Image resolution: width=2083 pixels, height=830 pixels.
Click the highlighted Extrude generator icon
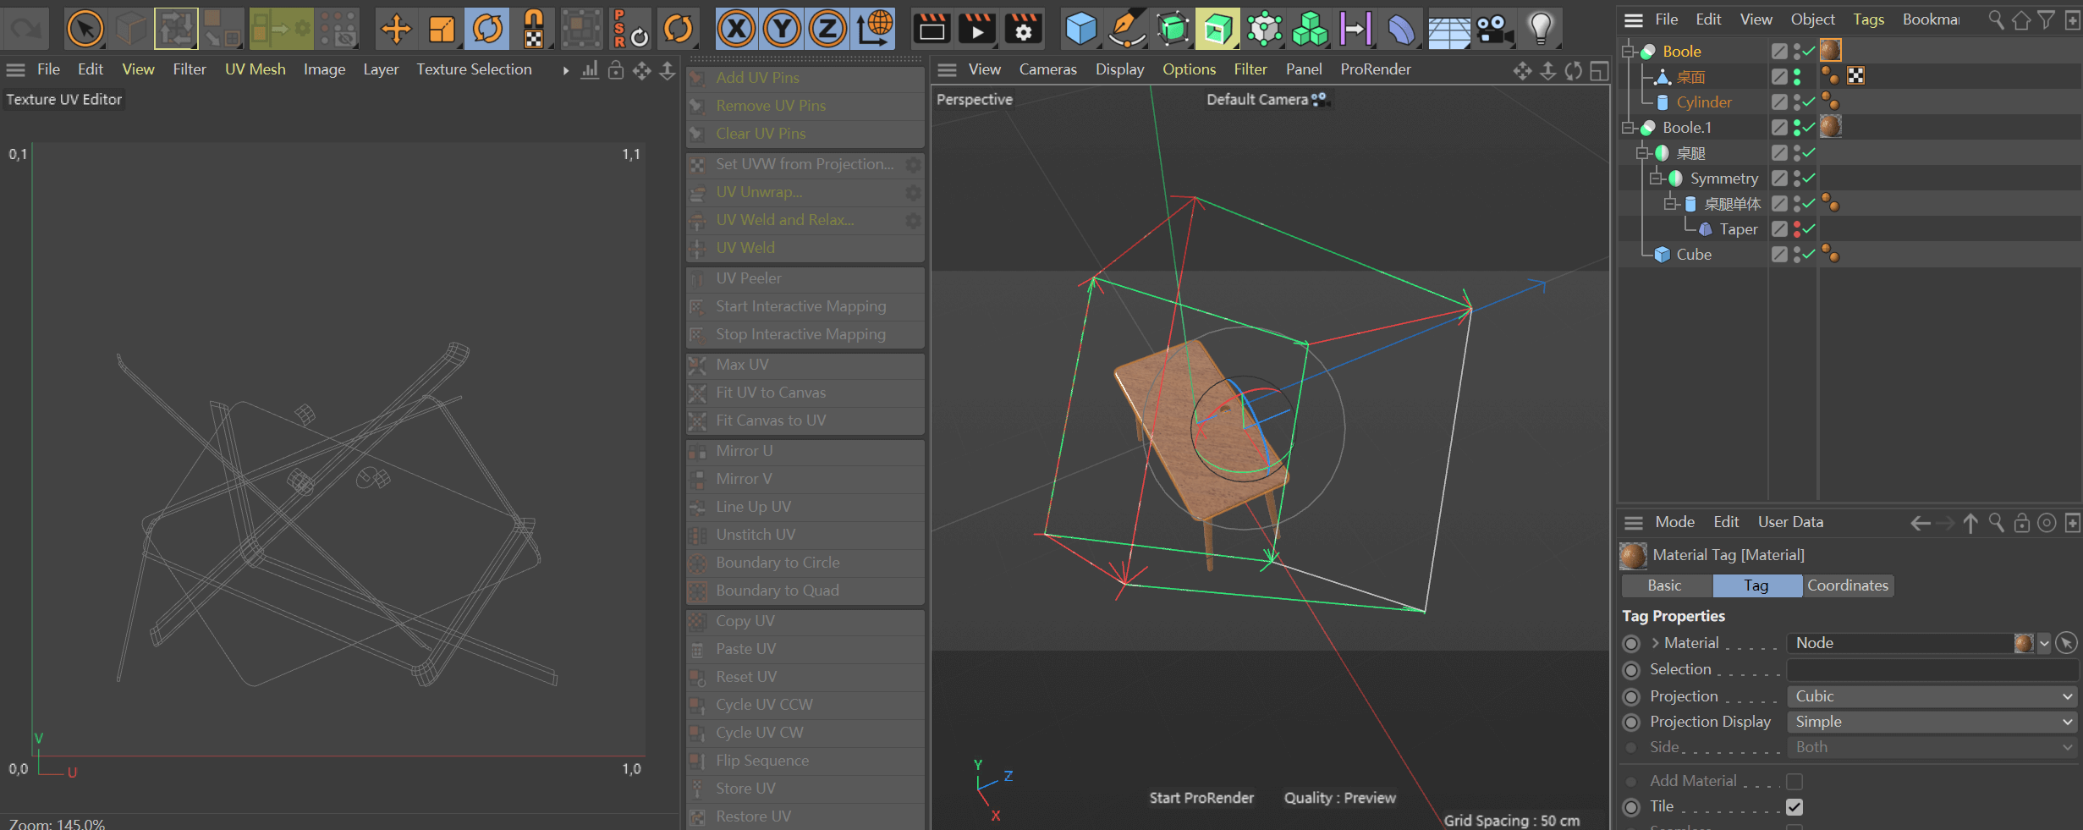click(x=1217, y=30)
